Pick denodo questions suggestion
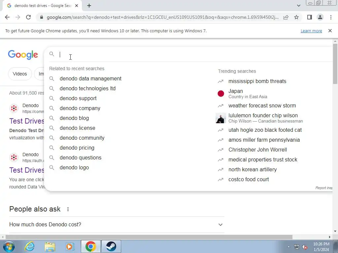The image size is (338, 253). tap(81, 158)
